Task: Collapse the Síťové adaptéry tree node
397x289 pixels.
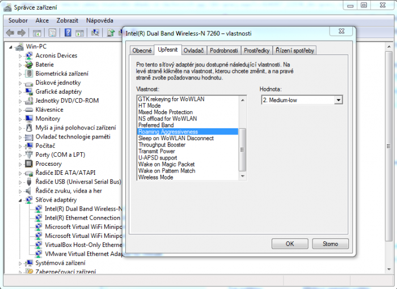Action: tap(20, 200)
